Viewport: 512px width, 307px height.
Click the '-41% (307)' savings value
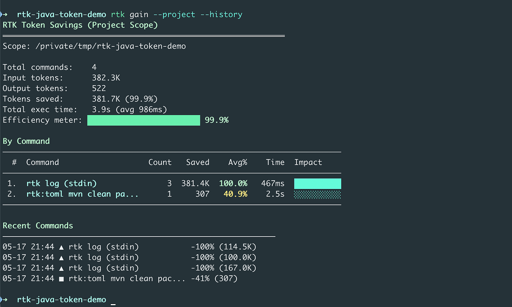click(x=214, y=279)
